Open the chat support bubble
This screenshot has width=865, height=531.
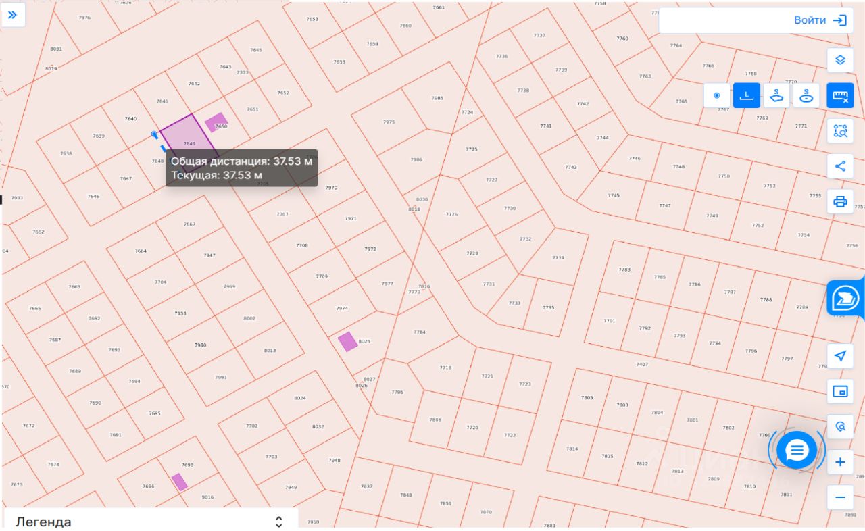point(797,450)
